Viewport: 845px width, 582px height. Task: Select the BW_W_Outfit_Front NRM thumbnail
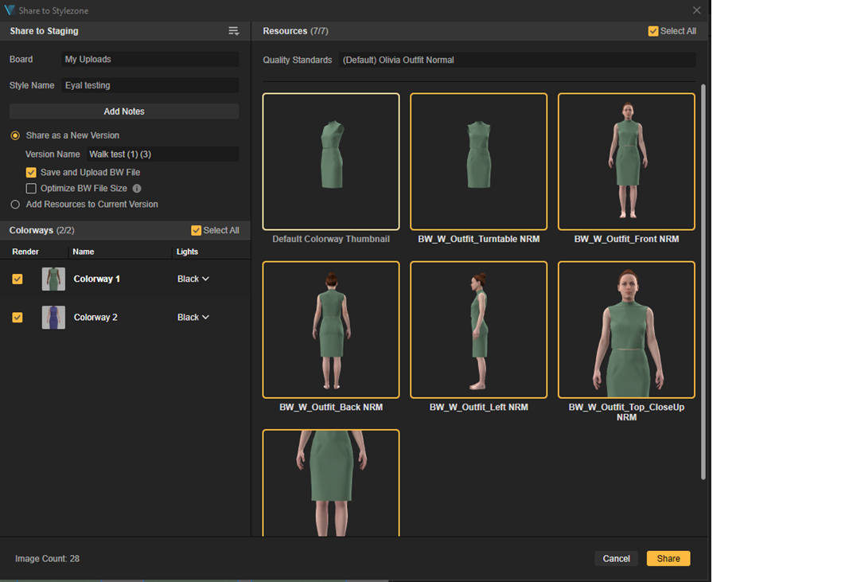click(626, 162)
